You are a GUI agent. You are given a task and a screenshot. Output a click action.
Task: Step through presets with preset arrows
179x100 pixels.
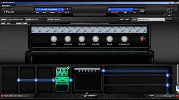click(68, 9)
